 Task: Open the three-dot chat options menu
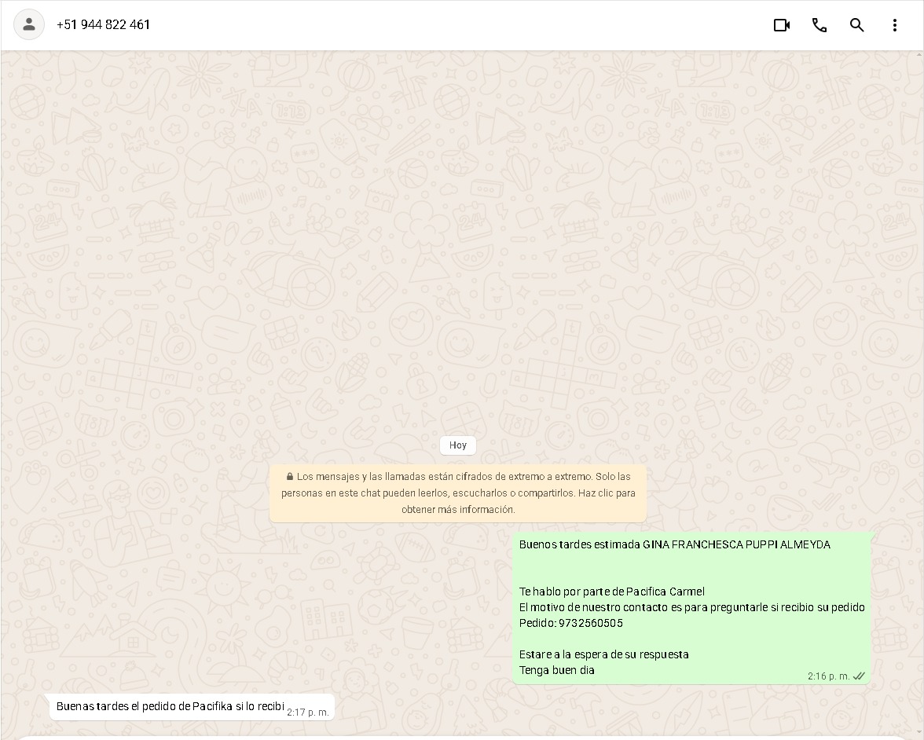pyautogui.click(x=894, y=25)
